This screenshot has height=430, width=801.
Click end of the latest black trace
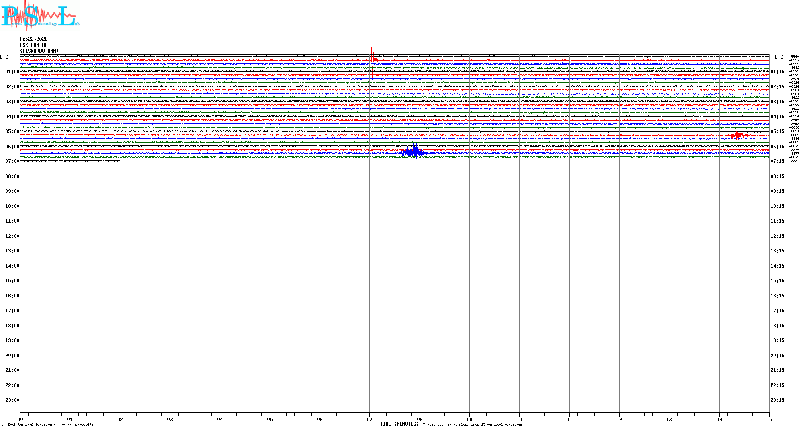(119, 160)
